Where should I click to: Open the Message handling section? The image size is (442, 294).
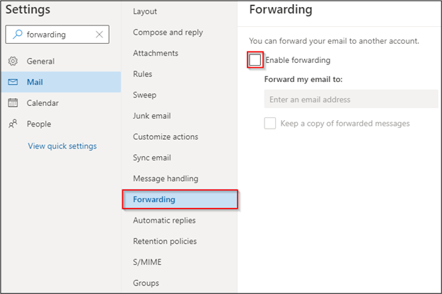(x=165, y=179)
